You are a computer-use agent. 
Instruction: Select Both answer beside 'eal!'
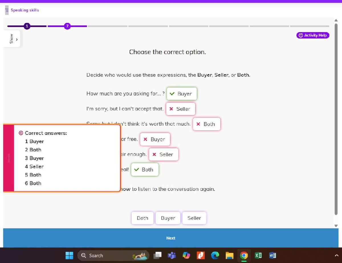click(145, 169)
